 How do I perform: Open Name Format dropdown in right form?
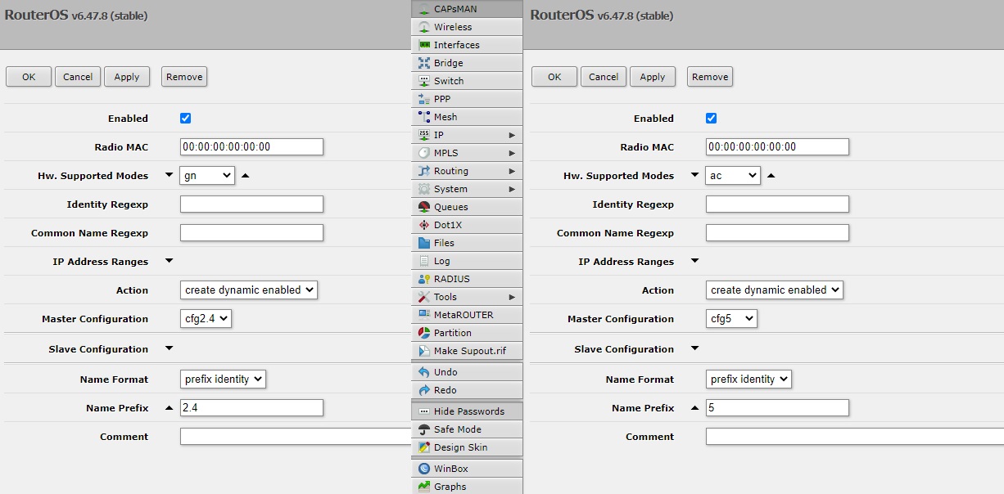748,379
